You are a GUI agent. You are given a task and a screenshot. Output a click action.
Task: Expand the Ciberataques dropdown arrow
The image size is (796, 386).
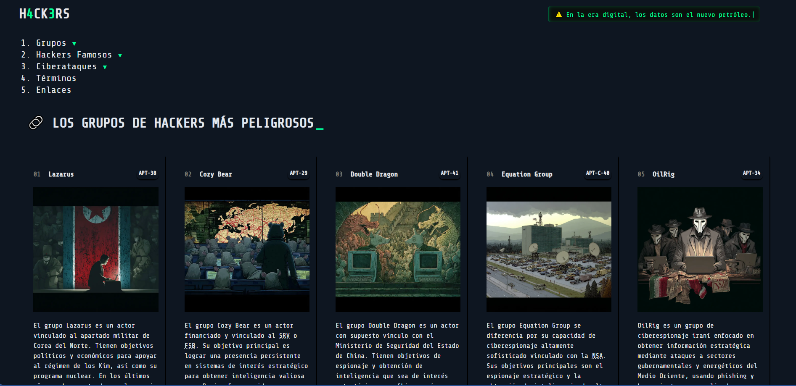click(105, 67)
